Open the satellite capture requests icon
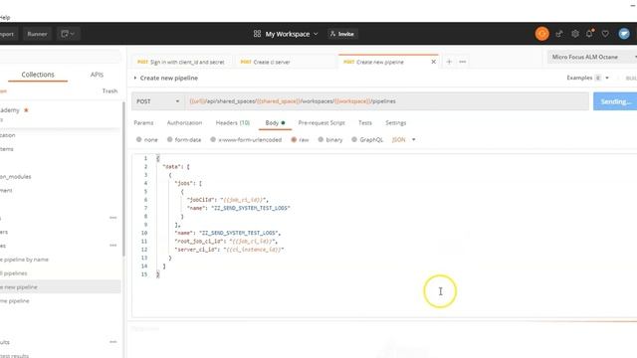 point(559,34)
